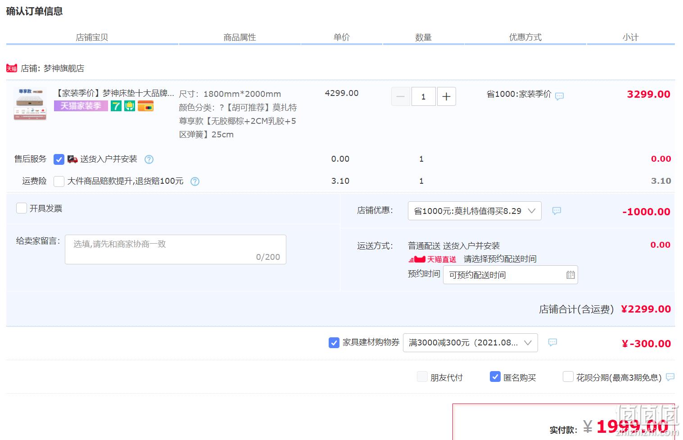Click the 4299.00 unit price
The width and height of the screenshot is (683, 440).
click(x=342, y=93)
